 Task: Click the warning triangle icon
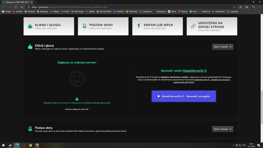point(77,99)
